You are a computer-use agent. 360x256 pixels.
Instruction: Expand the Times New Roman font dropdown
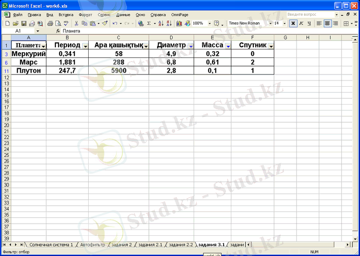tap(270, 23)
